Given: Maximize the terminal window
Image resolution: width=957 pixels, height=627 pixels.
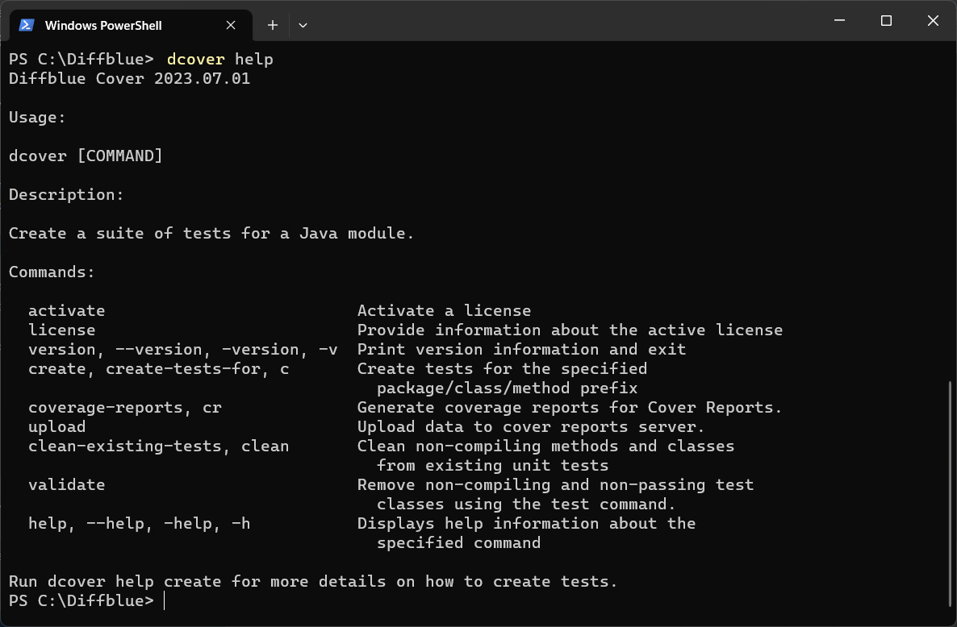Looking at the screenshot, I should pyautogui.click(x=886, y=21).
